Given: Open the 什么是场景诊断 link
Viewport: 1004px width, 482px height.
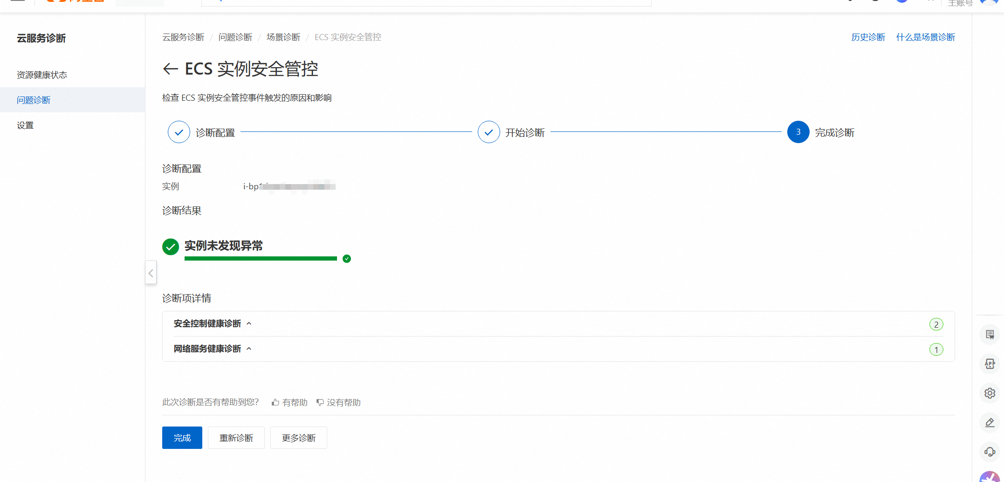Looking at the screenshot, I should click(926, 37).
